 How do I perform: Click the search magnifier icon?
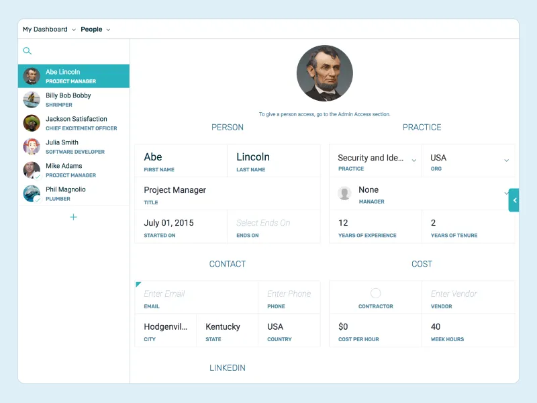pyautogui.click(x=28, y=51)
